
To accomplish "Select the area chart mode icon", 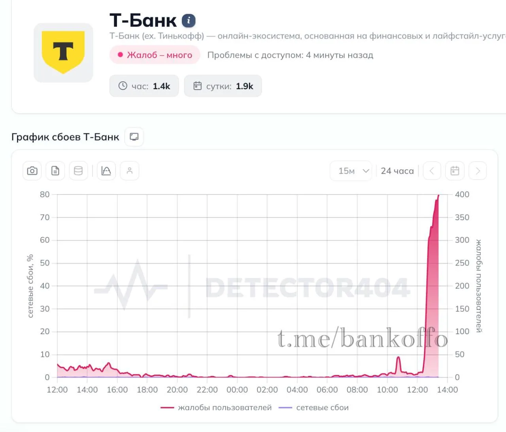I will tap(106, 171).
